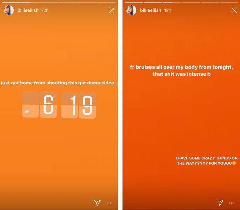Open profile picture in left story

coord(8,10)
